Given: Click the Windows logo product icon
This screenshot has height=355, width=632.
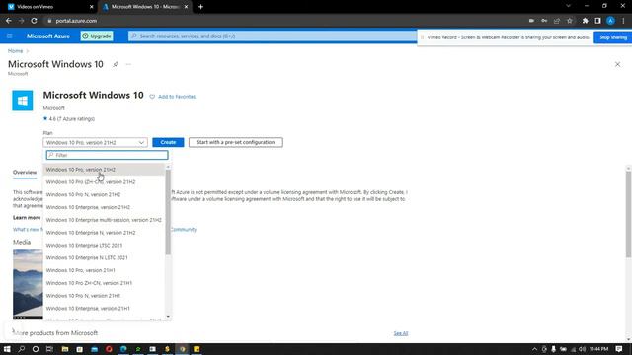Looking at the screenshot, I should (23, 101).
